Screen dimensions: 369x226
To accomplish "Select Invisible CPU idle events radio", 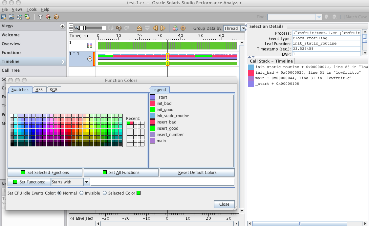I will (x=81, y=193).
